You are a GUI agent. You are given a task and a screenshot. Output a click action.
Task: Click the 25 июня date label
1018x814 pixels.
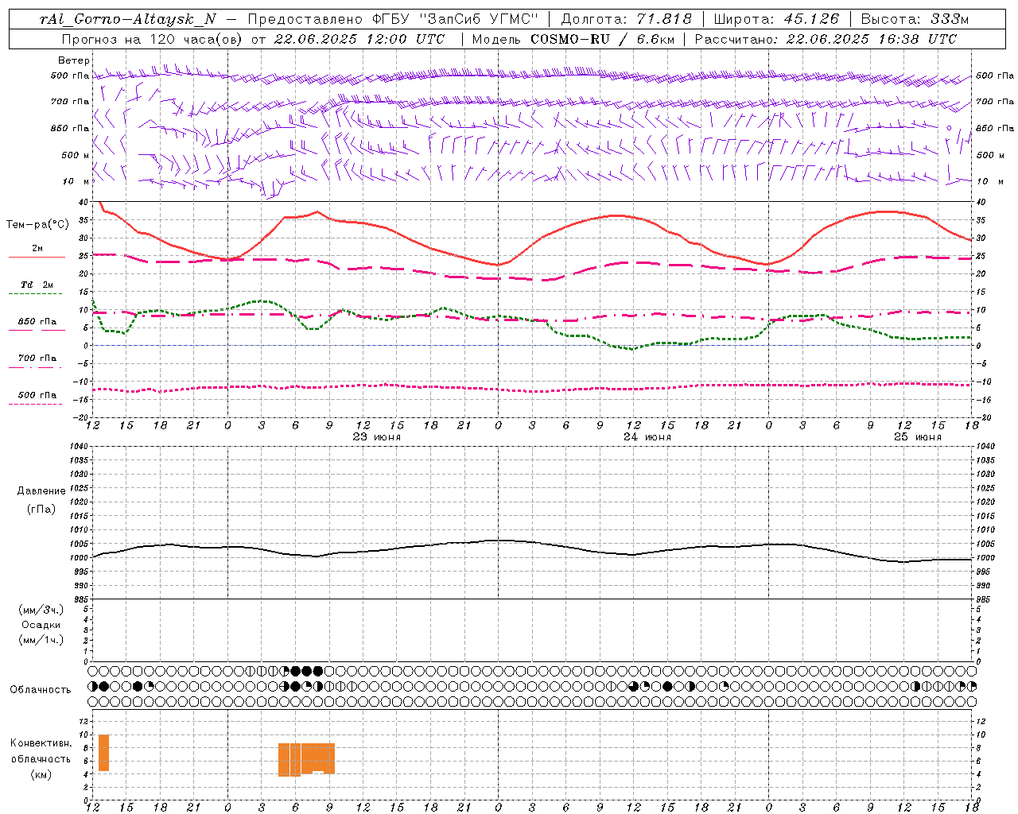coord(918,437)
